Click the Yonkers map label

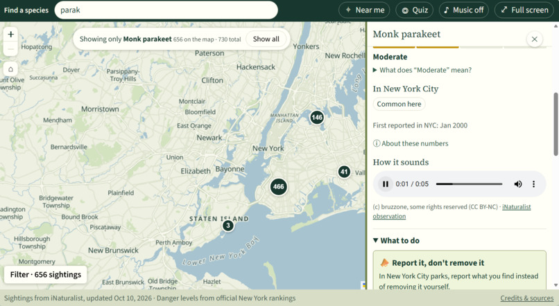pyautogui.click(x=306, y=46)
